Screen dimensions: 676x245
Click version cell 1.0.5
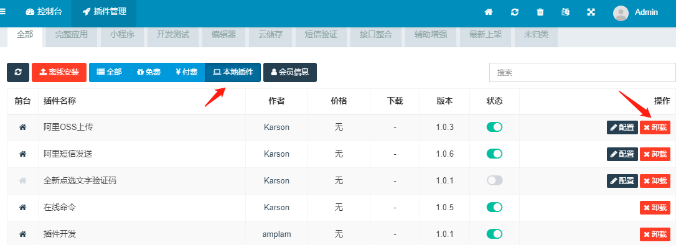pyautogui.click(x=444, y=207)
